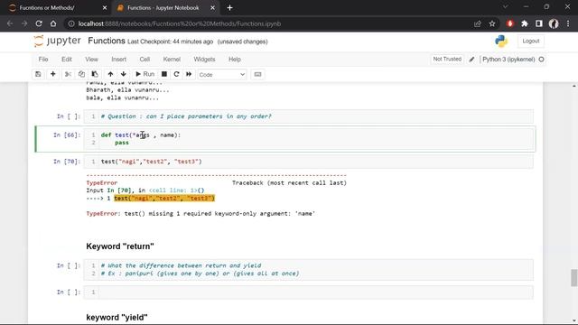Cut selected cells with scissors icon
Image resolution: width=578 pixels, height=325 pixels.
(68, 74)
